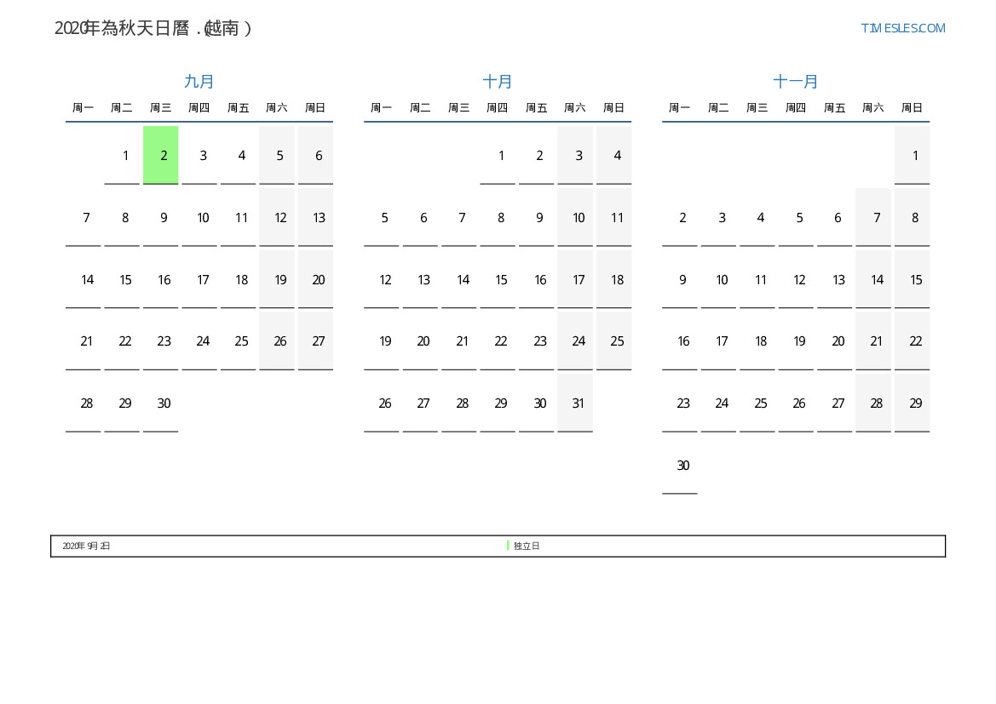This screenshot has width=996, height=704.
Task: Select November 2
Action: click(x=680, y=218)
